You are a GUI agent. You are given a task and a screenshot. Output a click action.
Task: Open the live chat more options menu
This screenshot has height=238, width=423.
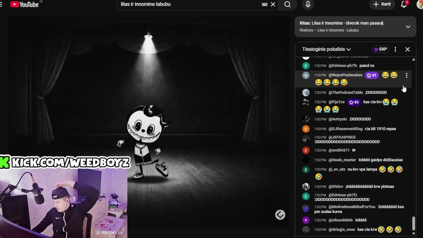[395, 49]
